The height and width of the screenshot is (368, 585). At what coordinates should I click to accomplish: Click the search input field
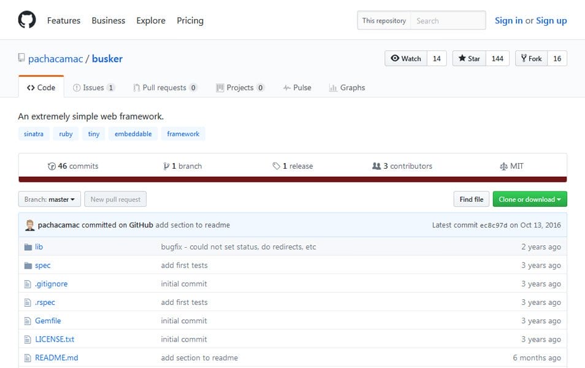tap(448, 20)
